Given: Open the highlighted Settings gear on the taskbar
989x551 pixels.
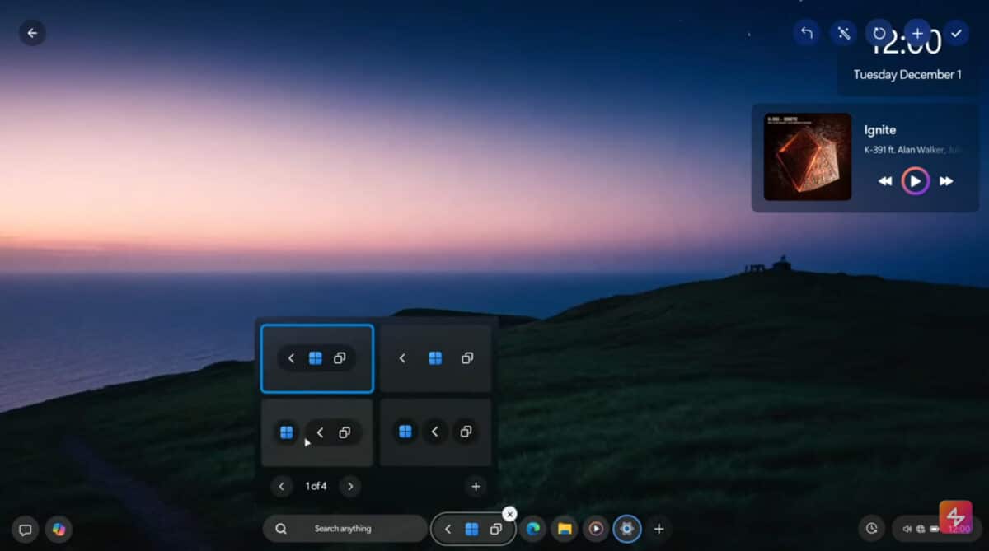Looking at the screenshot, I should click(626, 528).
